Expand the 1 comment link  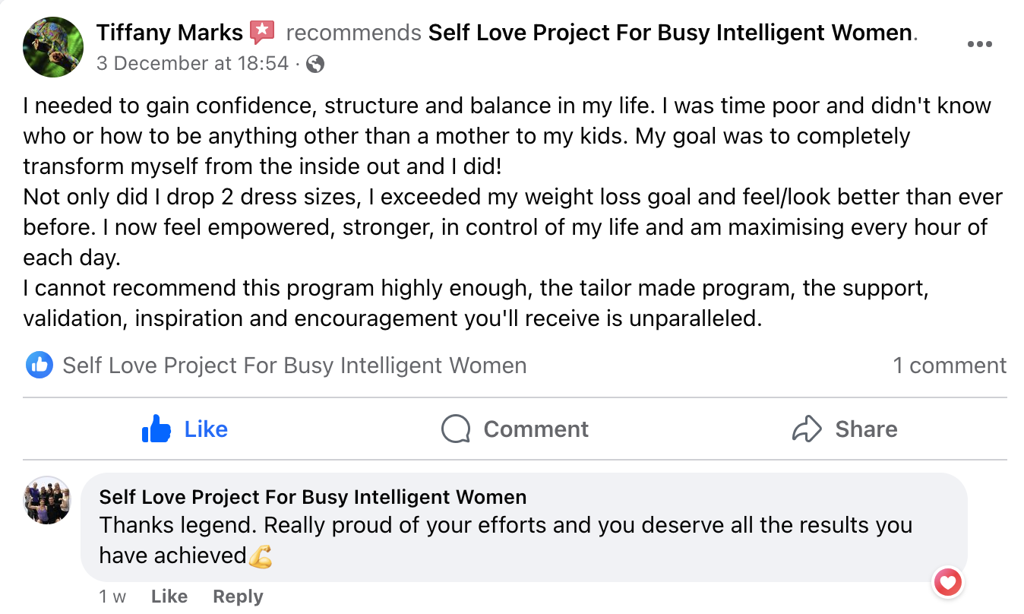coord(949,366)
